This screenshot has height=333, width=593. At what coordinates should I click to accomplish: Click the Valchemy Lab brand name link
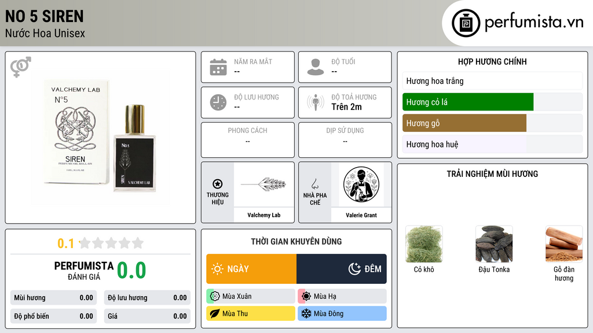tap(264, 215)
